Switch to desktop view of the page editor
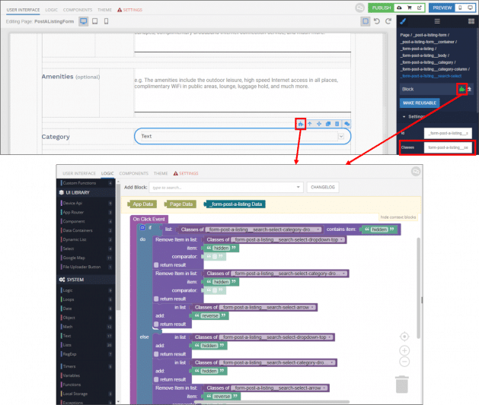479x405 pixels. pyautogui.click(x=84, y=21)
